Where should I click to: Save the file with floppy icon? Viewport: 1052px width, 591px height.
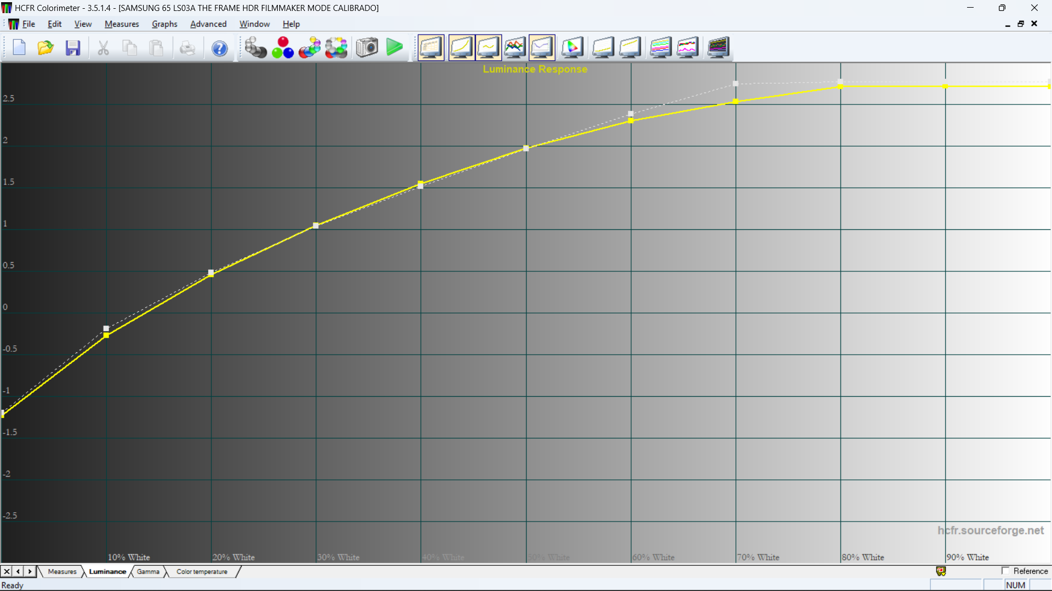[73, 48]
